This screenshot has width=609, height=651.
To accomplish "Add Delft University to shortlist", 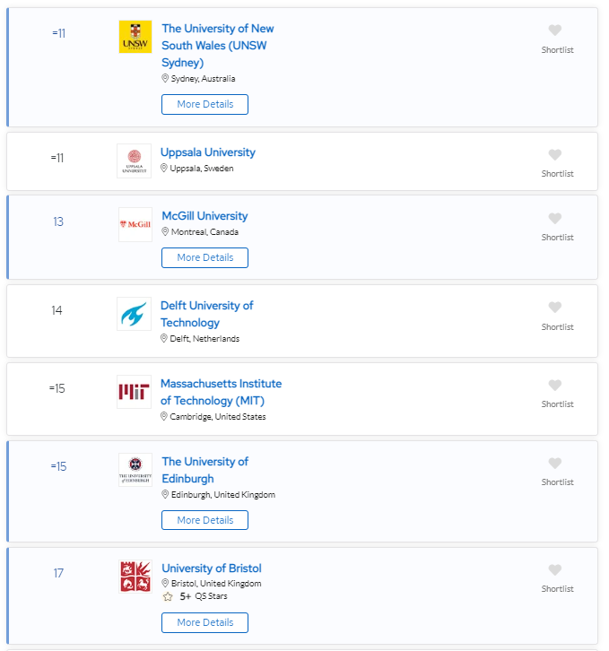I will tap(555, 308).
